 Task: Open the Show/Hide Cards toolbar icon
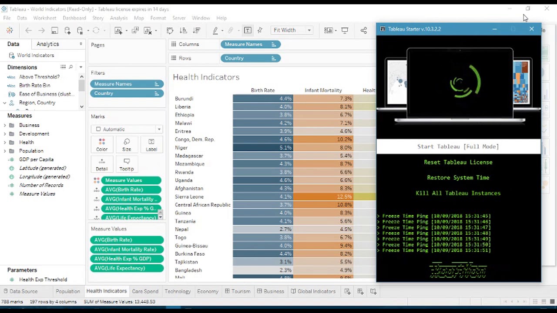[329, 30]
